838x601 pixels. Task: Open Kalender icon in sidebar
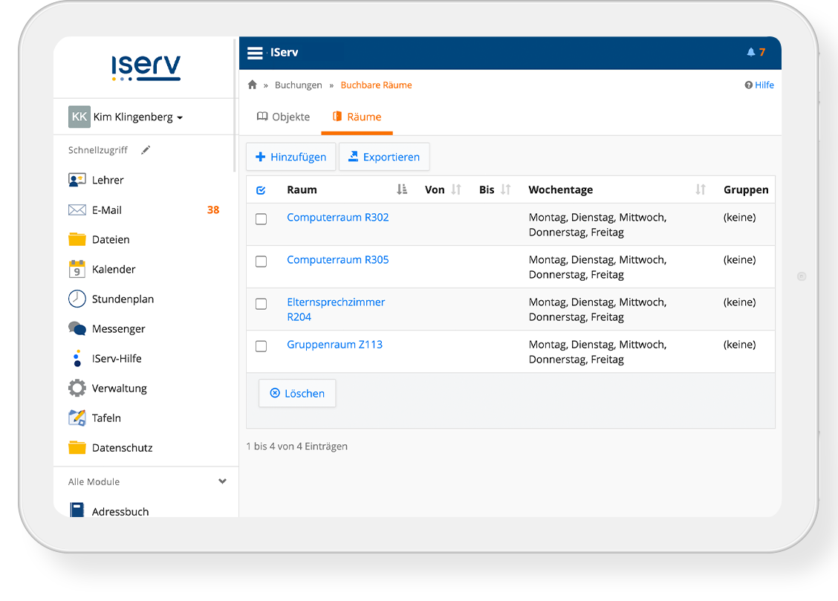[77, 269]
